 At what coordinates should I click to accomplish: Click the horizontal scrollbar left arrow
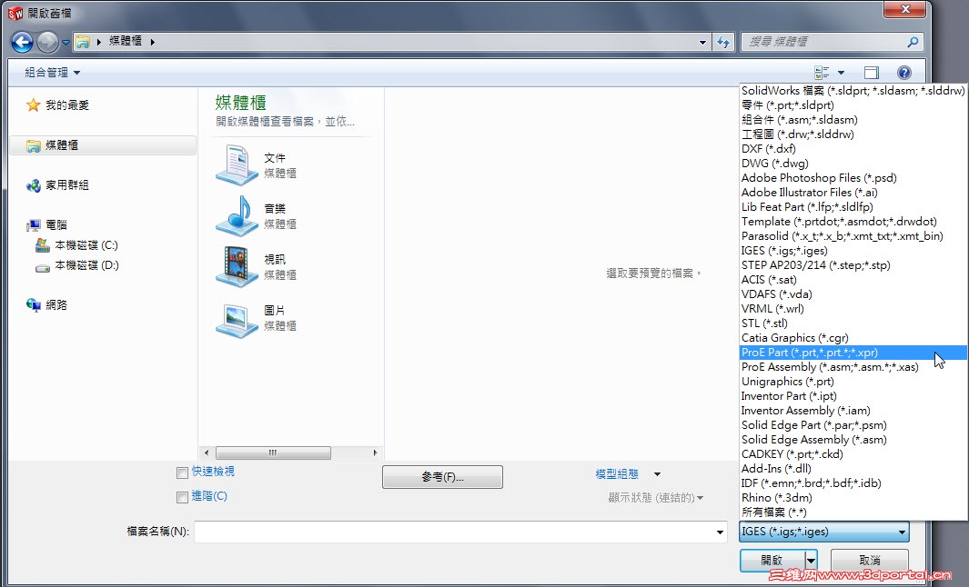click(x=207, y=453)
